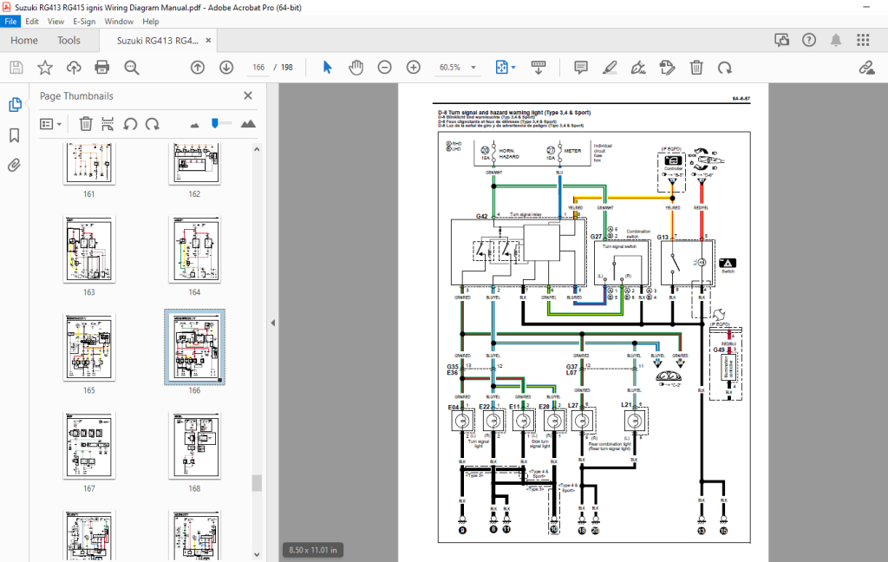Add a comment sticky note
This screenshot has width=888, height=562.
(x=580, y=68)
